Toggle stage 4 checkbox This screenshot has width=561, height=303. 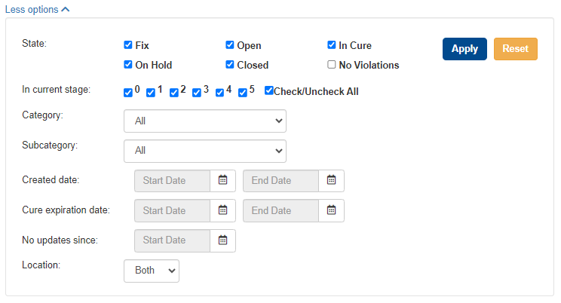(x=219, y=93)
